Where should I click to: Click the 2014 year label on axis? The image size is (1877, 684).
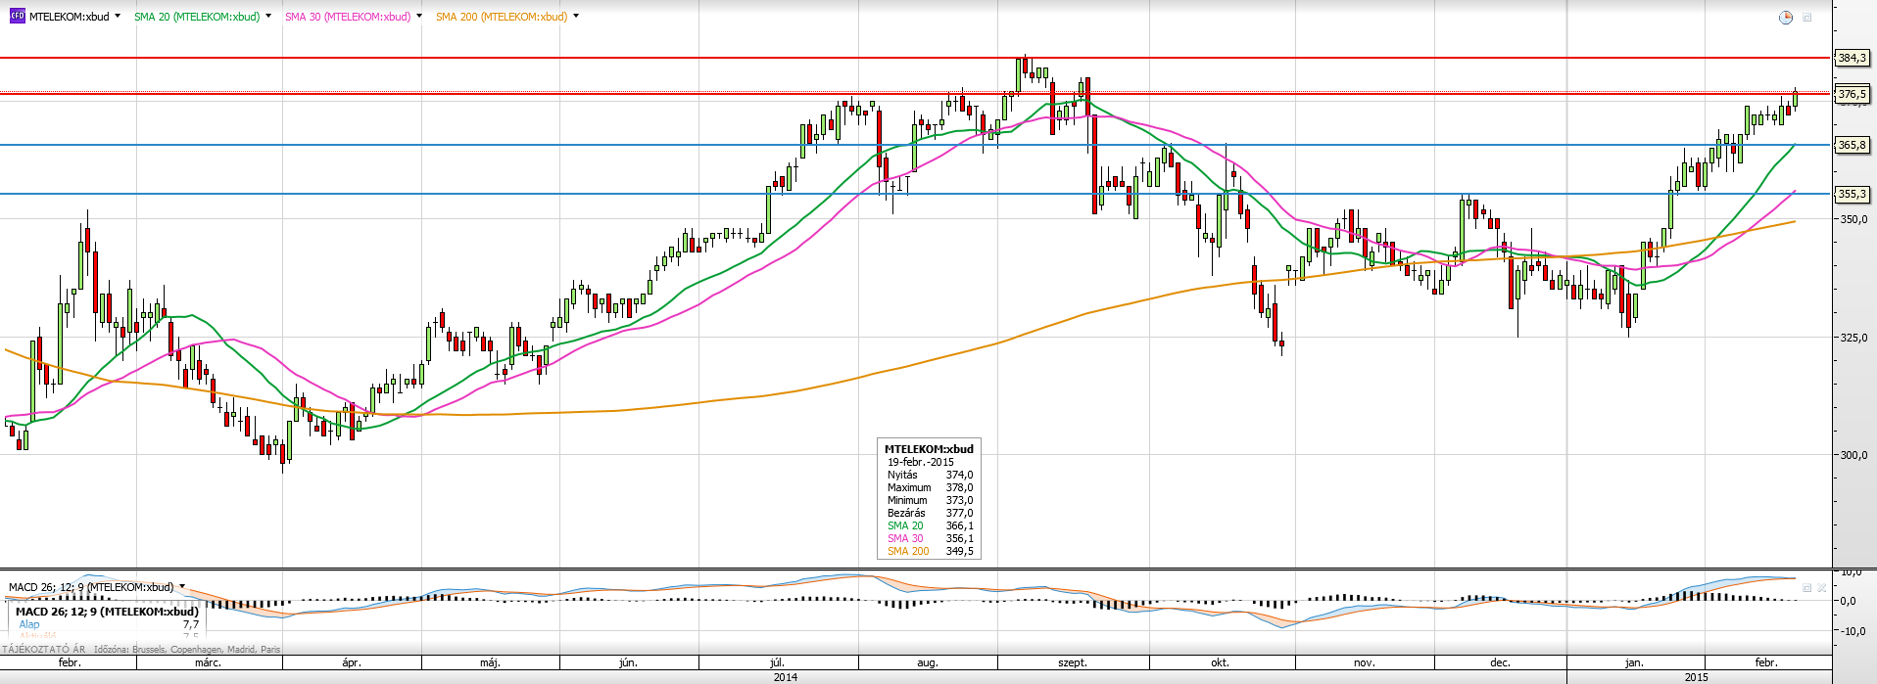[x=785, y=676]
